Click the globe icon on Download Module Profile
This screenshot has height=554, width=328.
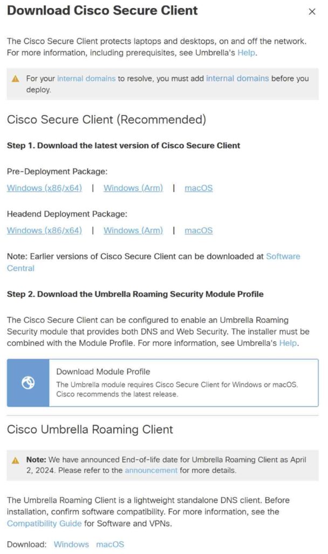coord(28,383)
